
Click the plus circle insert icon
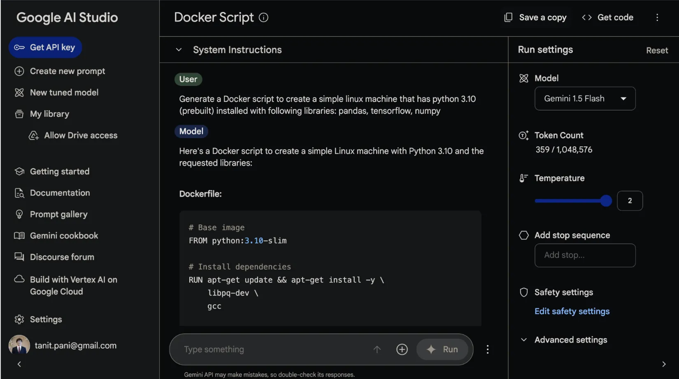pyautogui.click(x=402, y=349)
